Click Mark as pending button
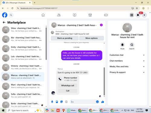Image resolution: width=151 pixels, height=113 pixels. tap(65, 38)
